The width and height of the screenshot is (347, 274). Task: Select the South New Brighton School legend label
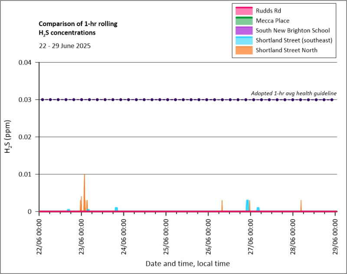(292, 30)
